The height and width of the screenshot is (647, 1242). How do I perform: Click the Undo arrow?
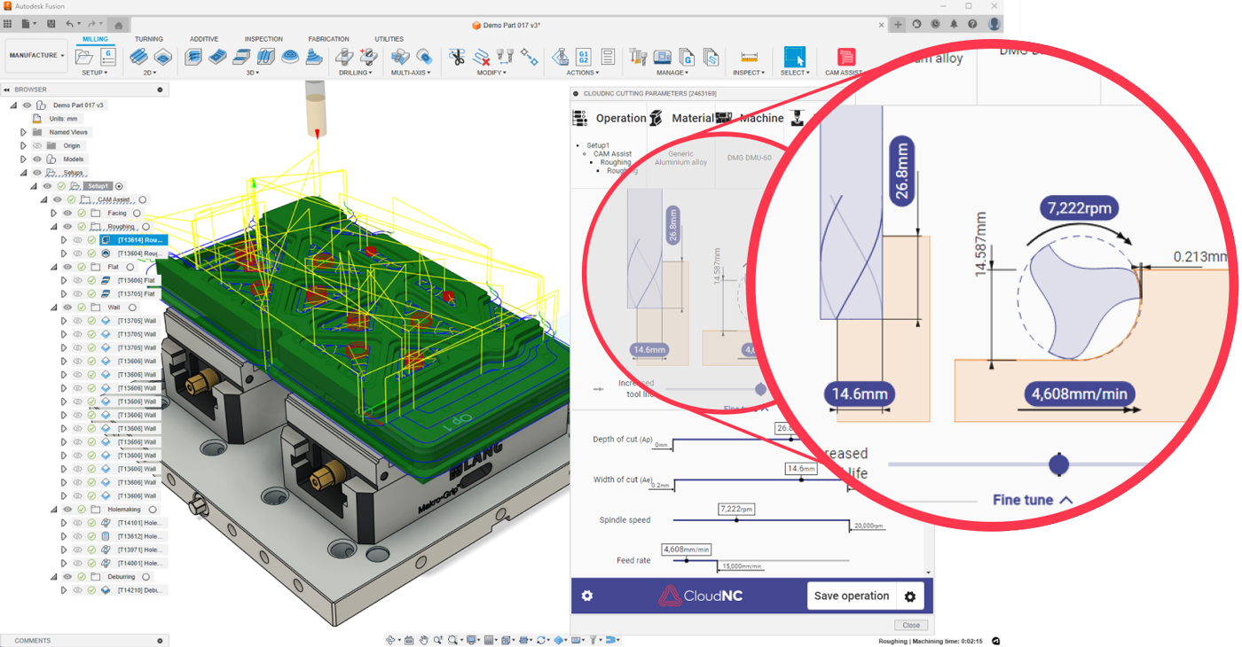click(x=70, y=24)
